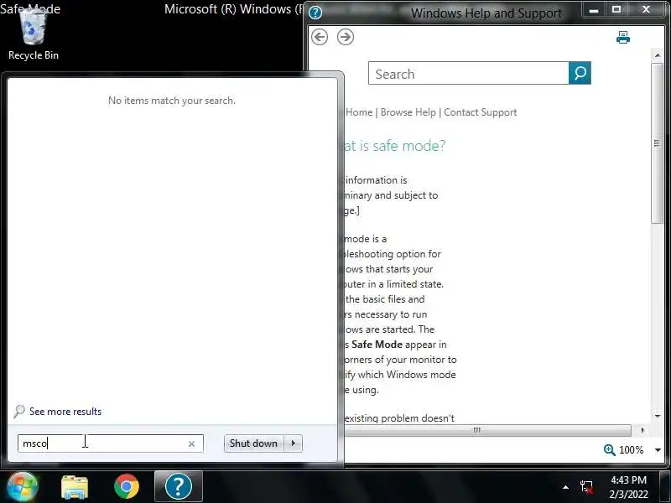This screenshot has height=503, width=671.
Task: Click the 'No items match your search.' text
Action: point(172,101)
